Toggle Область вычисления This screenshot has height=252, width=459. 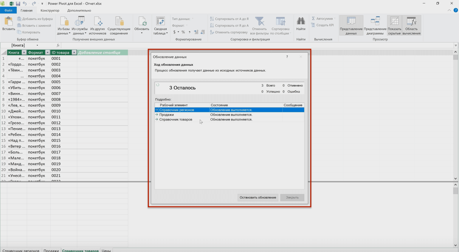pyautogui.click(x=411, y=26)
